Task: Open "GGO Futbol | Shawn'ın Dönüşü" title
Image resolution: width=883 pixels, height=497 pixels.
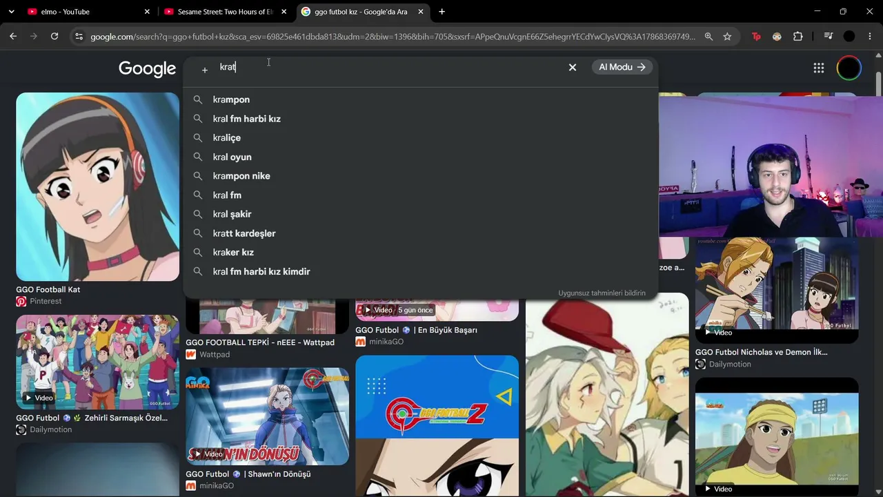Action: click(248, 474)
